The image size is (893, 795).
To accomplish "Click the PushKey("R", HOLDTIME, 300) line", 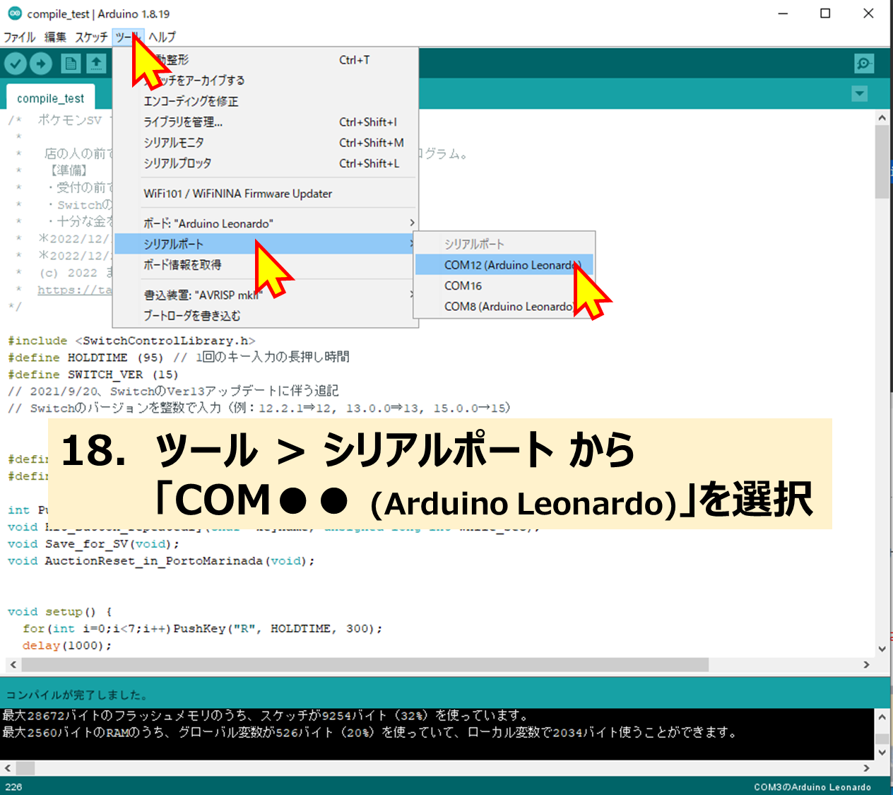I will click(x=202, y=629).
